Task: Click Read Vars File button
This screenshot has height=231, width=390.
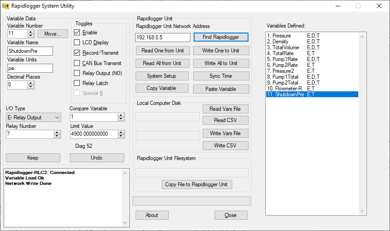Action: pos(225,109)
